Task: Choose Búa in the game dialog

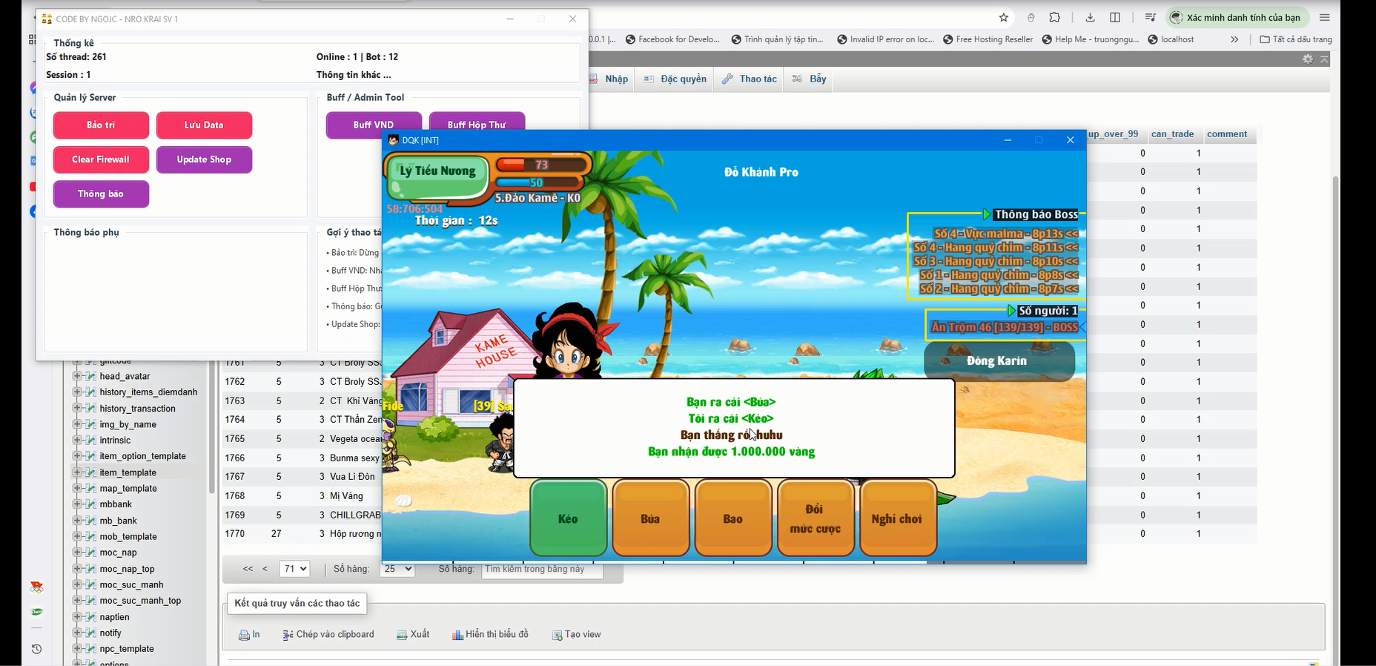Action: tap(650, 518)
